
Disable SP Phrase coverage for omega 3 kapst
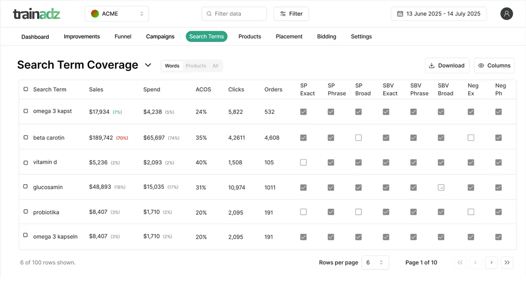pos(331,112)
